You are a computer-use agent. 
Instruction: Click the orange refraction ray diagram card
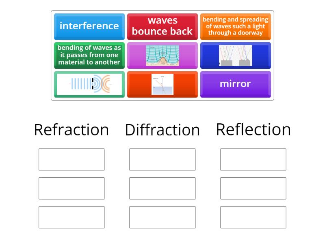162,84
